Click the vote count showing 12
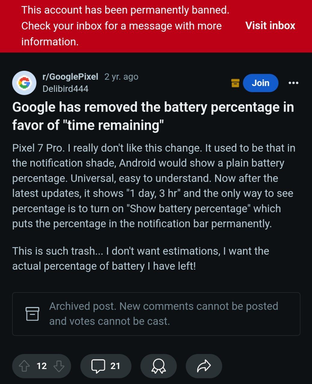This screenshot has height=384, width=312. (x=42, y=366)
